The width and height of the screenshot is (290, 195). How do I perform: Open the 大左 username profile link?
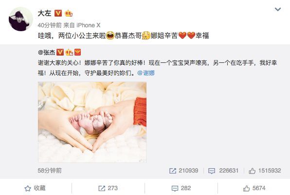44,13
